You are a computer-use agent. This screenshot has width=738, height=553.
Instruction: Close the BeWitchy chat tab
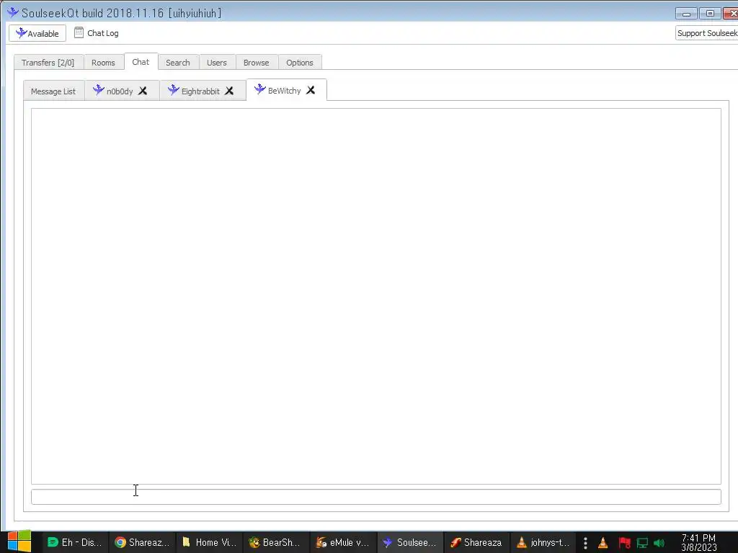coord(311,90)
